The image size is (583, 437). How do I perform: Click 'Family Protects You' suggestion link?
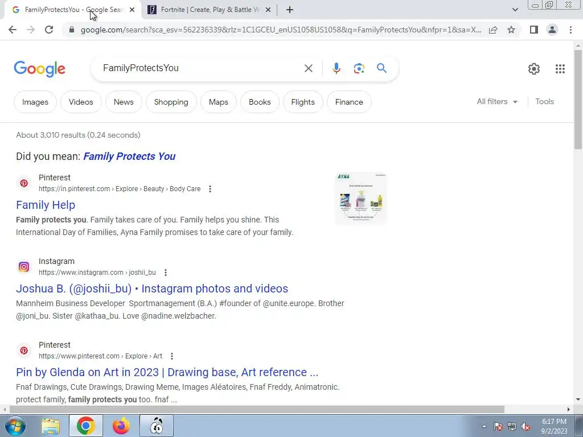129,156
